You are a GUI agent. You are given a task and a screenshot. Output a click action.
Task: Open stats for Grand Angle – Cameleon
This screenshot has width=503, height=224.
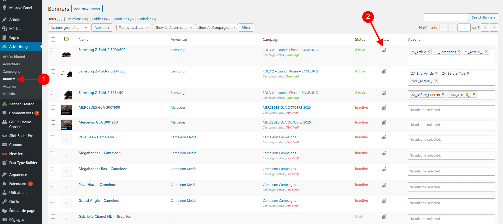pos(384,201)
